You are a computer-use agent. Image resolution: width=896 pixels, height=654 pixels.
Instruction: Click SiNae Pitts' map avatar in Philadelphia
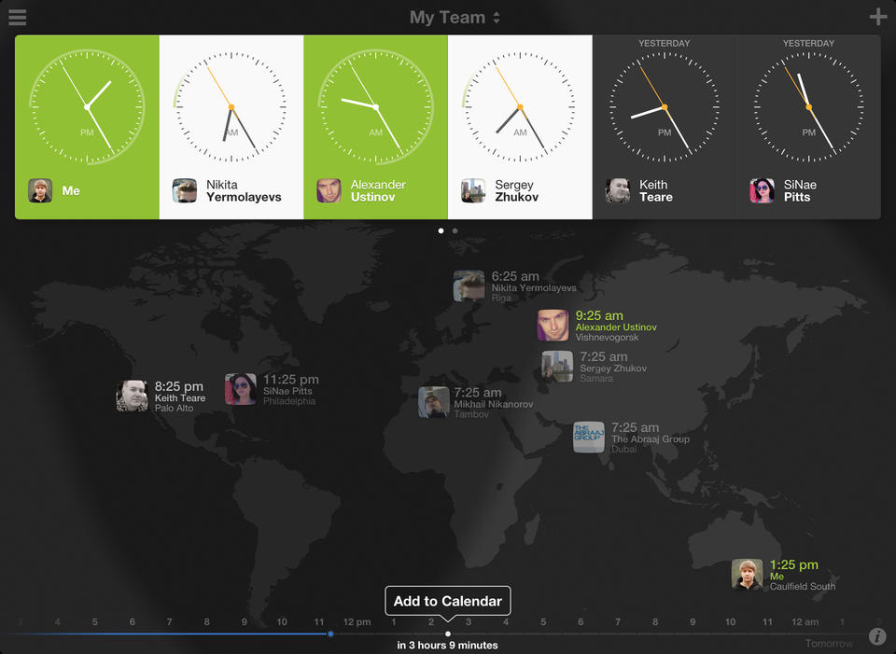[x=241, y=389]
